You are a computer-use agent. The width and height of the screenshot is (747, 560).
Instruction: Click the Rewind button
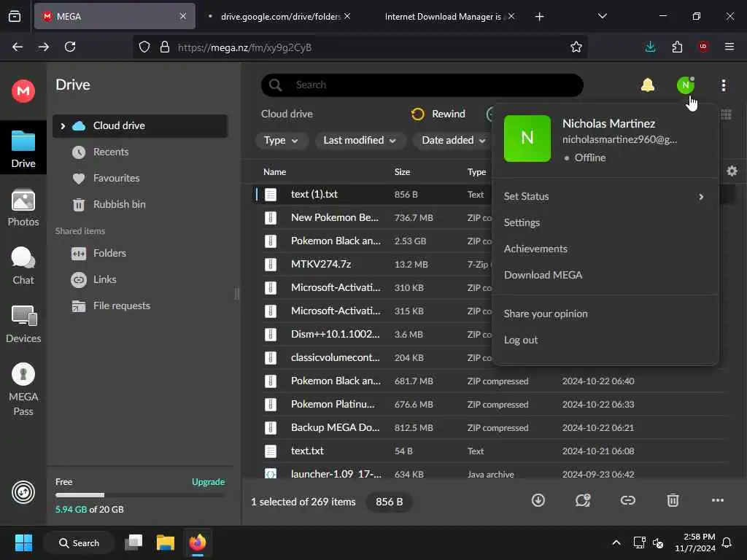(x=438, y=114)
